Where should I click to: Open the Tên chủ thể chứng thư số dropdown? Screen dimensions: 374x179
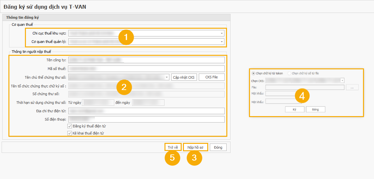tap(167, 77)
